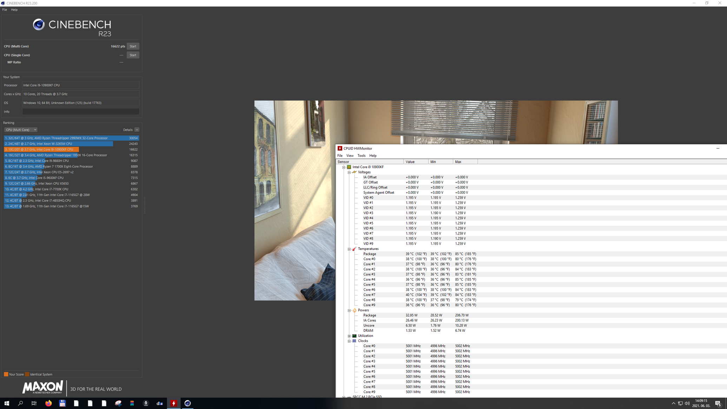Viewport: 727px width, 409px height.
Task: Click the Voltages lightning icon in HWMonitor
Action: [354, 172]
